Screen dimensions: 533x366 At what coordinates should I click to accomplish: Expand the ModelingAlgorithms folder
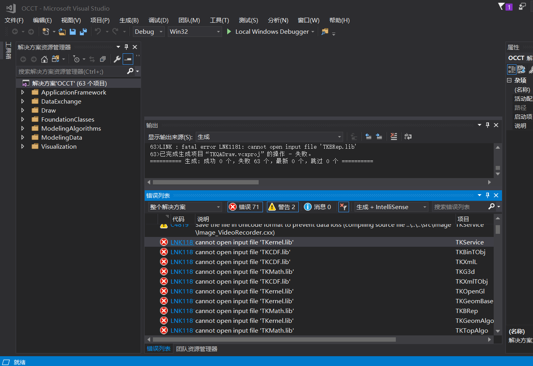click(23, 128)
